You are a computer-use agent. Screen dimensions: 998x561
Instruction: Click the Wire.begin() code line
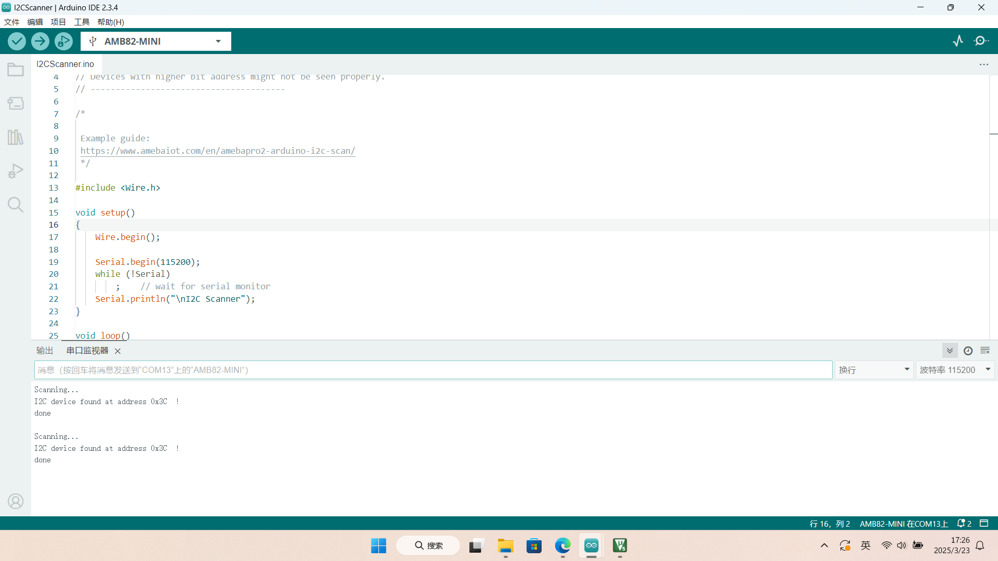127,237
